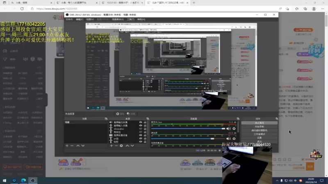The height and width of the screenshot is (184, 328).
Task: Pop out the Scenes dock panel
Action: tap(106, 119)
